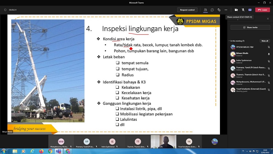Click the Share content icon
Screen dimensions: 273x154
coord(250,10)
